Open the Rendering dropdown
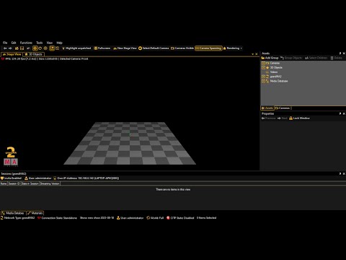Viewport: 346px width, 260px height. [x=232, y=48]
